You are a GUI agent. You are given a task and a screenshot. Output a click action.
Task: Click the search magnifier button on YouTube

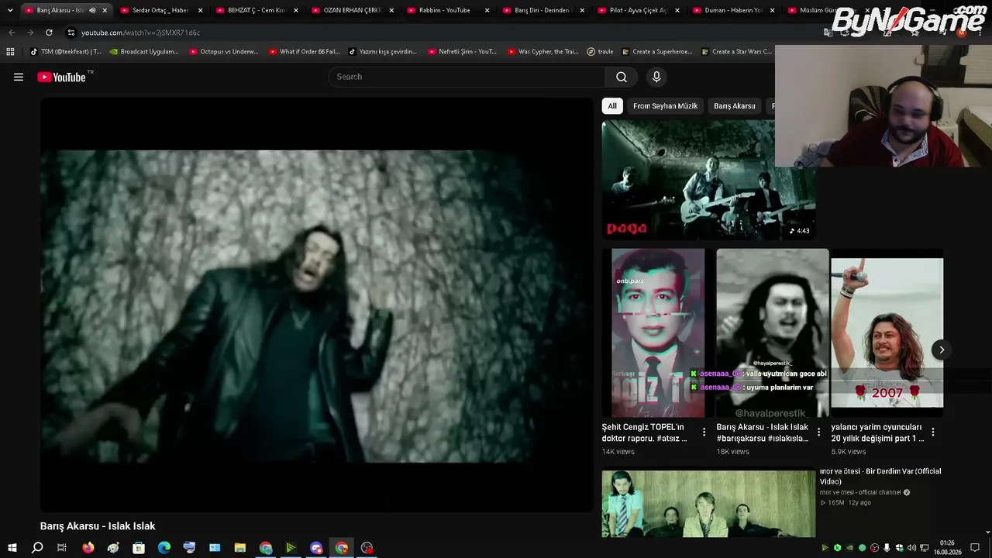622,77
